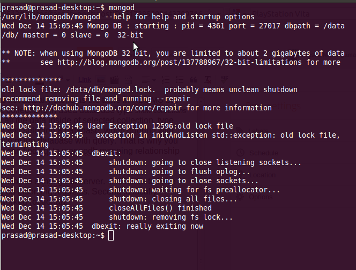Expand the Labels section in Post settings
The width and height of the screenshot is (356, 270).
[252, 131]
